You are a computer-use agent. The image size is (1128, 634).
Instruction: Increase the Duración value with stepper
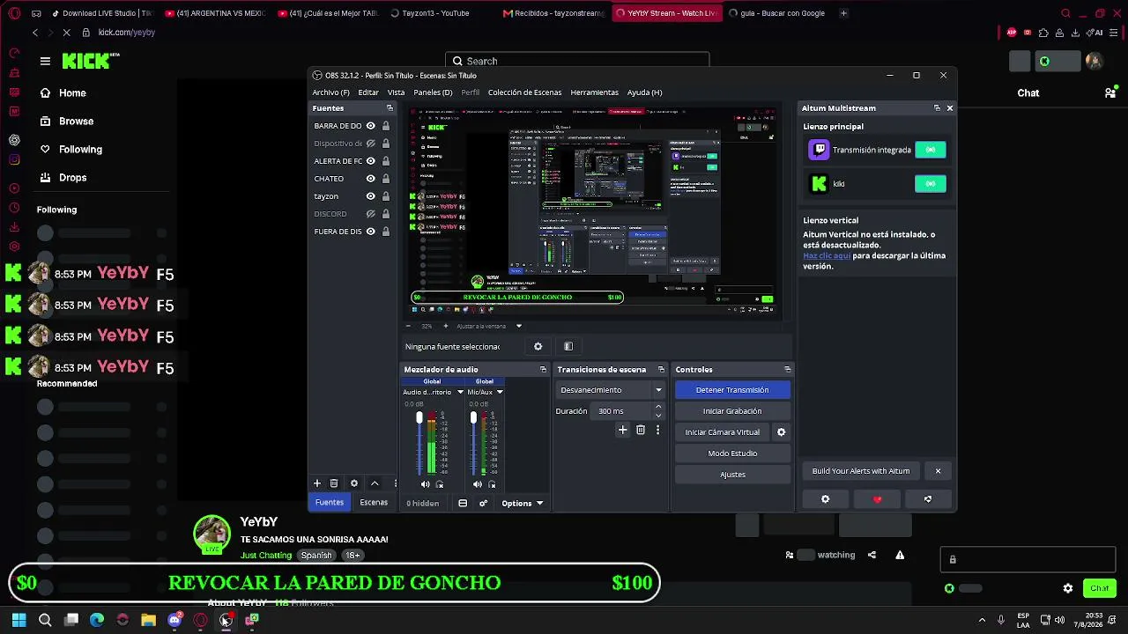pyautogui.click(x=658, y=407)
